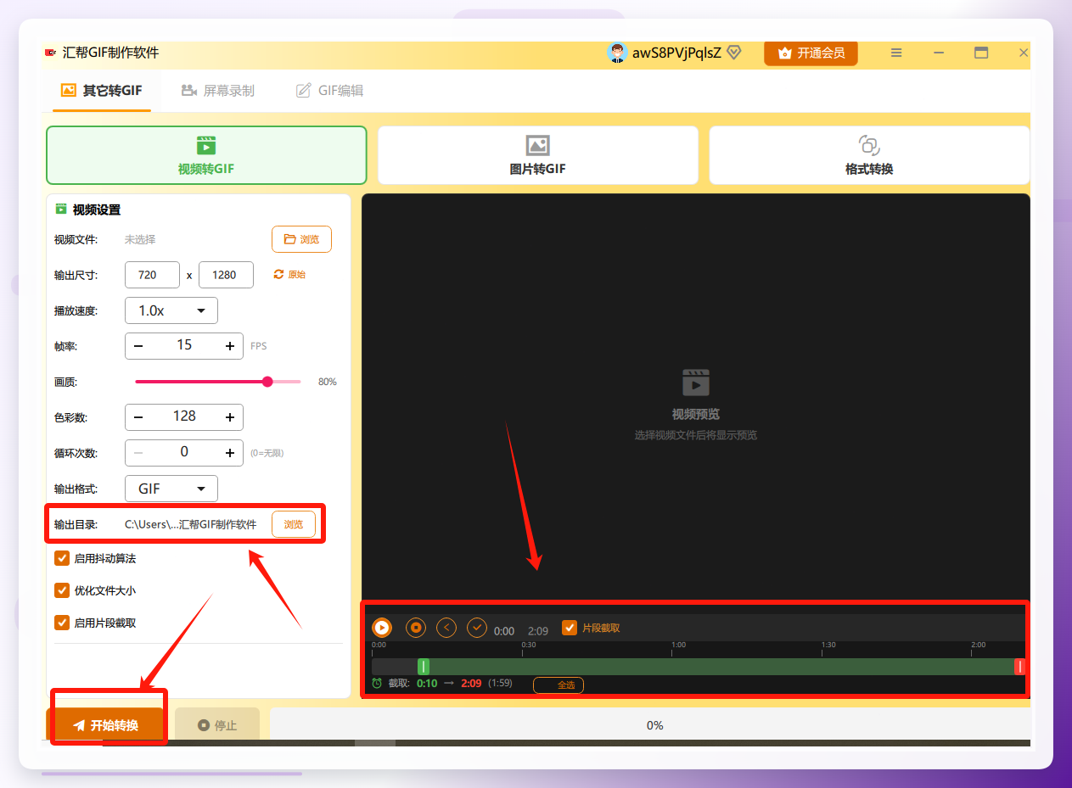Increase frame rate with plus button
The width and height of the screenshot is (1072, 788).
pos(229,346)
